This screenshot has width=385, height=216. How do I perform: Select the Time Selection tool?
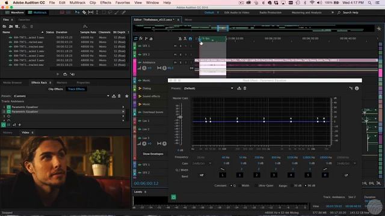[97, 12]
